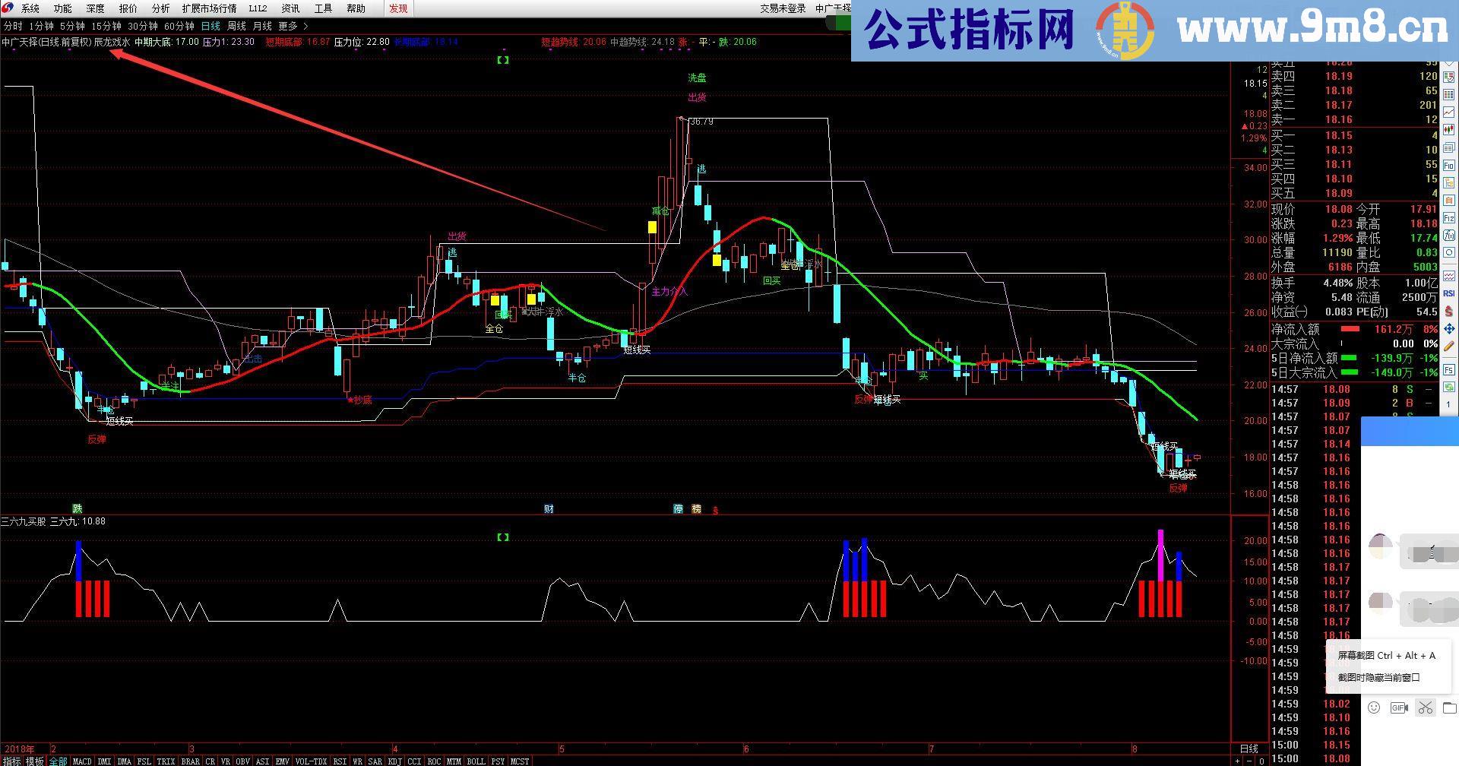Click the GIF recording icon in chat toolbar
Viewport: 1459px width, 766px height.
tap(1399, 707)
